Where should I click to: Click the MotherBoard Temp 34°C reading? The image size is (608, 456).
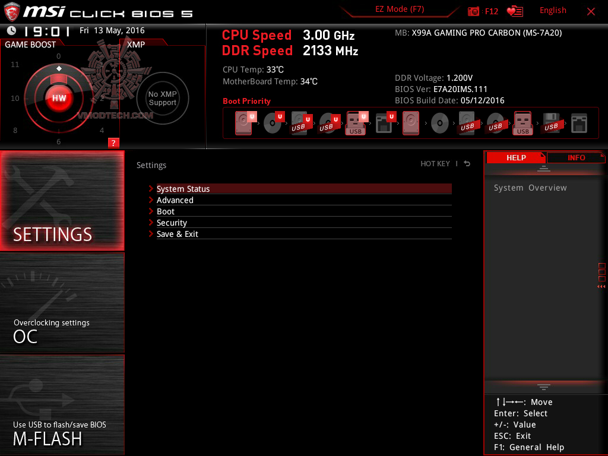(x=270, y=81)
